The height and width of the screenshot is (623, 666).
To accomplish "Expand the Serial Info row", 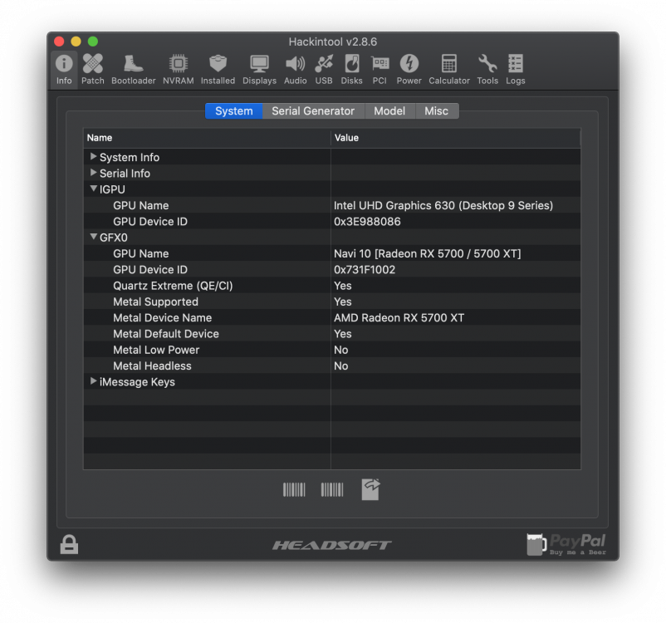I will (94, 173).
